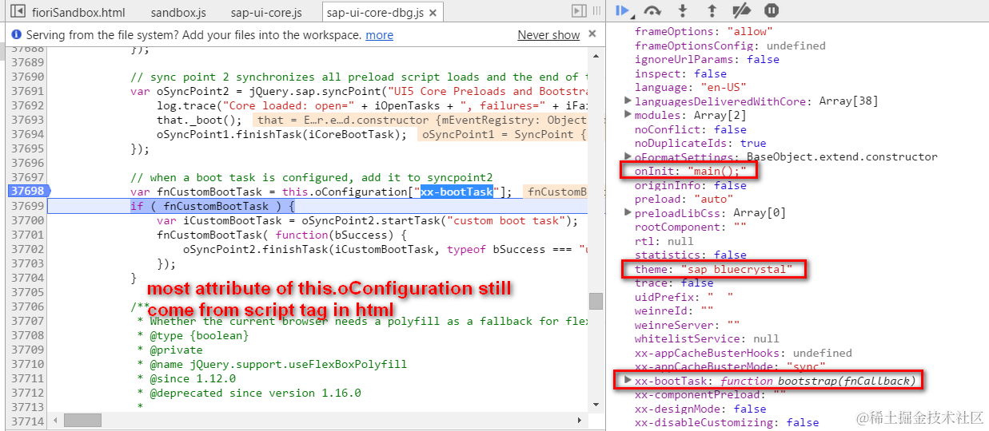The image size is (989, 431).
Task: Expand the oFormatSettings object
Action: (x=628, y=157)
